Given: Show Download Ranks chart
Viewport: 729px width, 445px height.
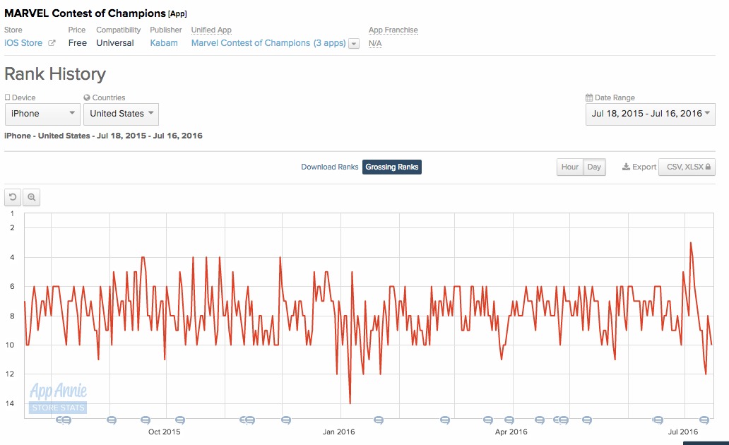Looking at the screenshot, I should pyautogui.click(x=330, y=167).
